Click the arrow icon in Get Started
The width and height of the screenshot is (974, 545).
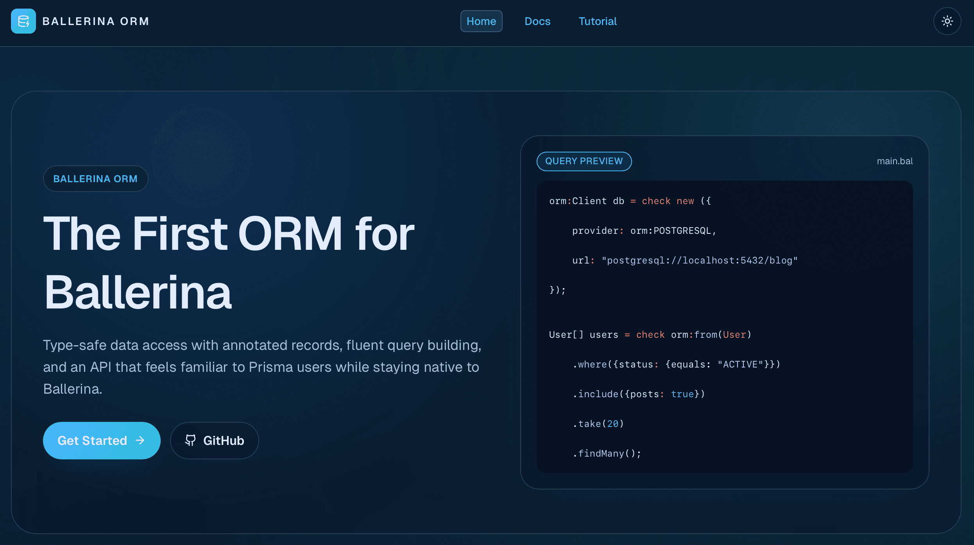click(140, 440)
